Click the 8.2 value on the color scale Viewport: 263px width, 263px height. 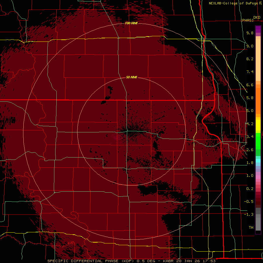pos(250,59)
